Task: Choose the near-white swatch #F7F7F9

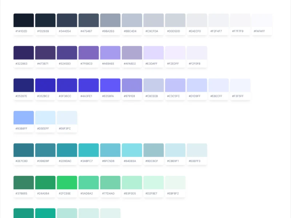Action: pyautogui.click(x=240, y=20)
